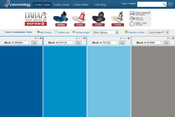Edit the Hex3 column with pencil icon
175x117 pixels.
click(x=121, y=38)
